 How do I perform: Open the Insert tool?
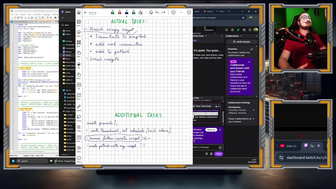click(79, 108)
